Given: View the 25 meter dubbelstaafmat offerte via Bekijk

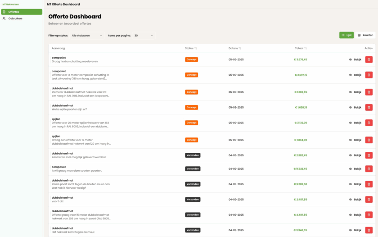Looking at the screenshot, I should click(x=355, y=92).
